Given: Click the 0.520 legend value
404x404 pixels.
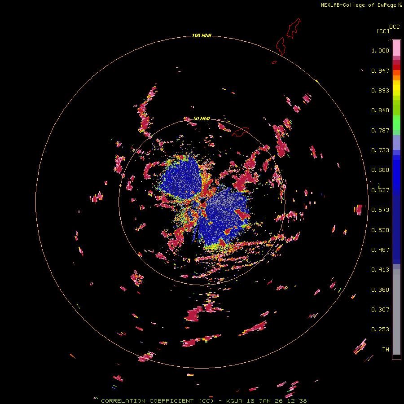Looking at the screenshot, I should (380, 230).
